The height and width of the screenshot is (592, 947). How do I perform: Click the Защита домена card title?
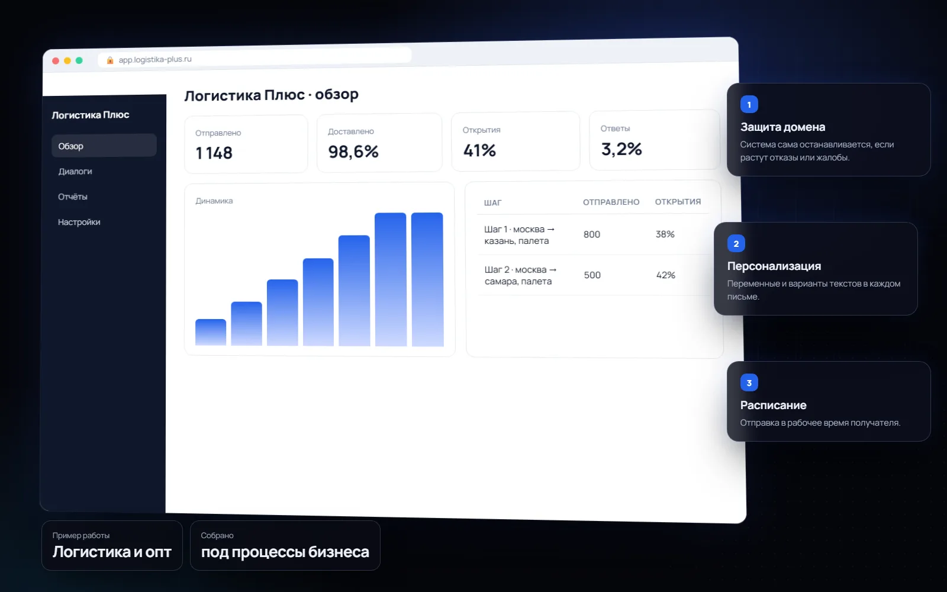(782, 127)
